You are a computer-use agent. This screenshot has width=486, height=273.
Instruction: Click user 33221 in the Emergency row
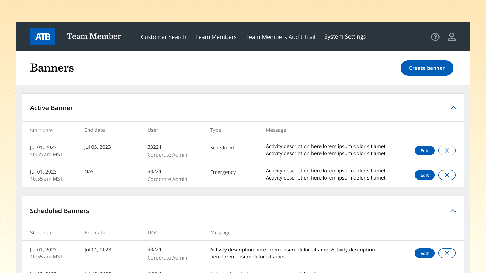(x=155, y=171)
